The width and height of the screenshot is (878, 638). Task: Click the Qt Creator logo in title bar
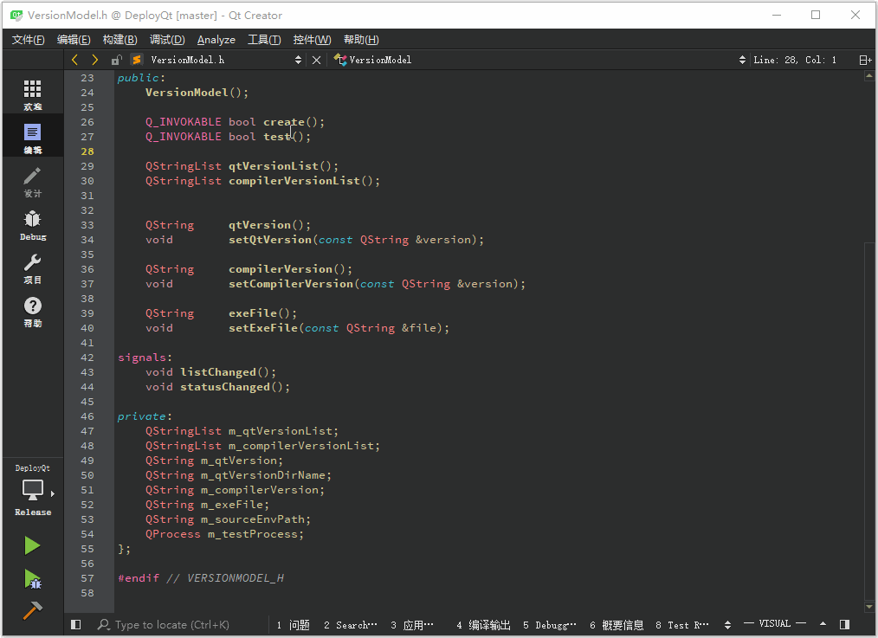16,15
